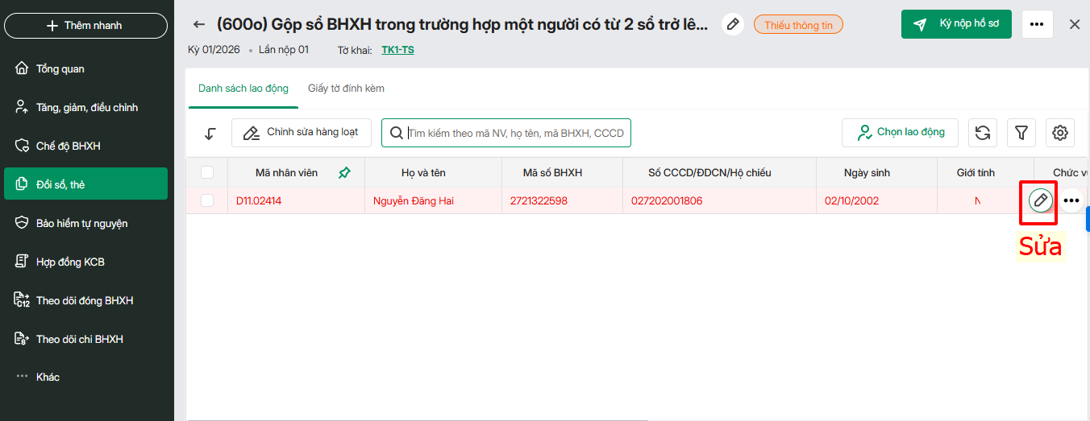Click the sort arrow icon left of Chỉnh sửa hàng loạt
Viewport: 1090px width, 421px height.
pyautogui.click(x=210, y=133)
